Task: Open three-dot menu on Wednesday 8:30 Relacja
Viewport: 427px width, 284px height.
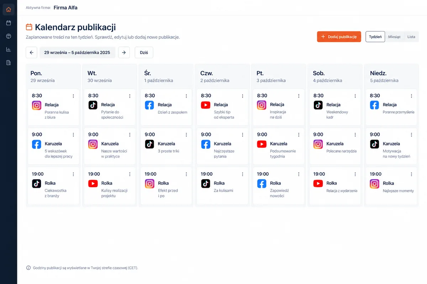Action: tap(186, 96)
